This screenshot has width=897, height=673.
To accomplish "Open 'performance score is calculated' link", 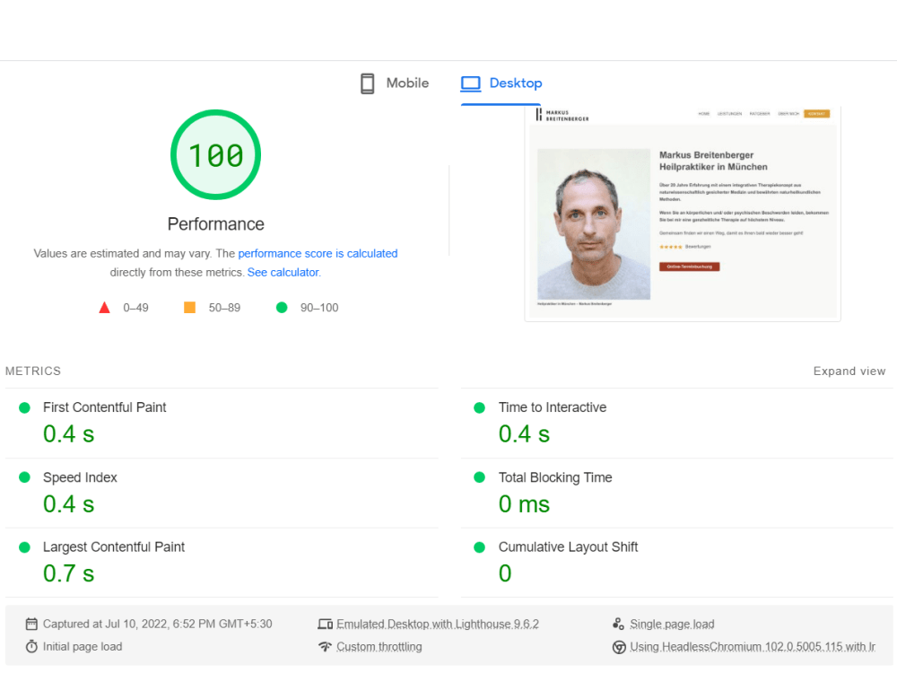I will [x=318, y=254].
